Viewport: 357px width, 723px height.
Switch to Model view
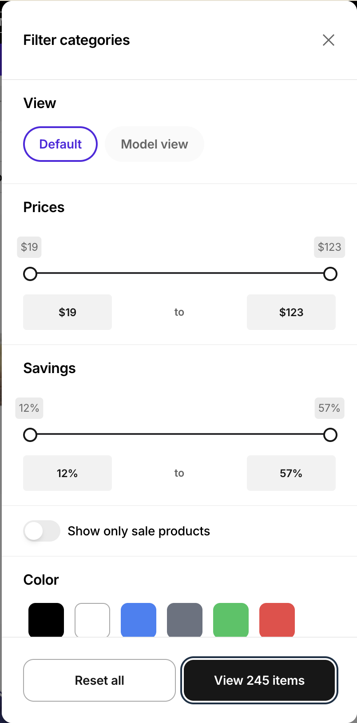click(x=155, y=144)
